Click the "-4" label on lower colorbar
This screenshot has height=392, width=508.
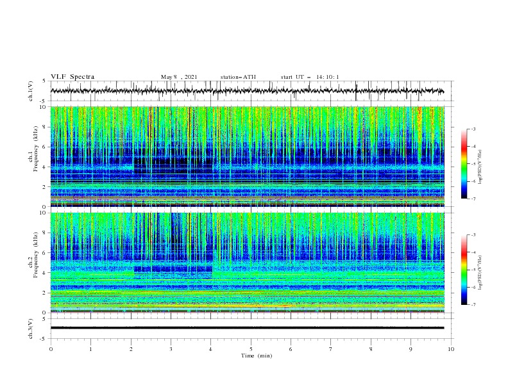tap(473, 252)
